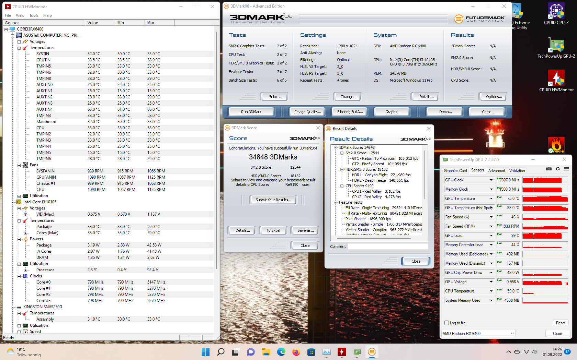
Task: Switch to 3DMark06 orange taskbar icon
Action: click(372, 352)
